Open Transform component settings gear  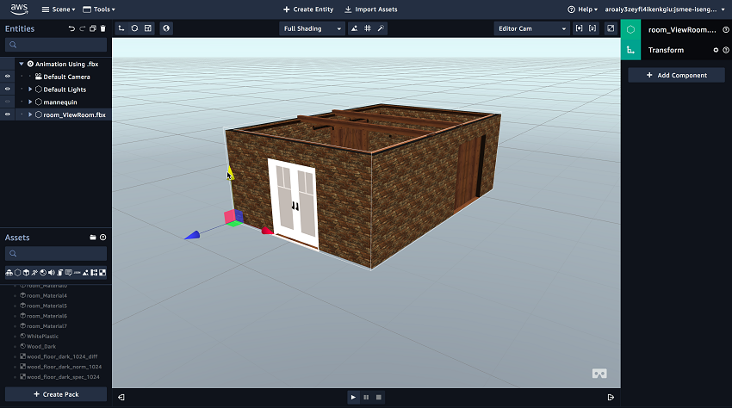coord(715,50)
